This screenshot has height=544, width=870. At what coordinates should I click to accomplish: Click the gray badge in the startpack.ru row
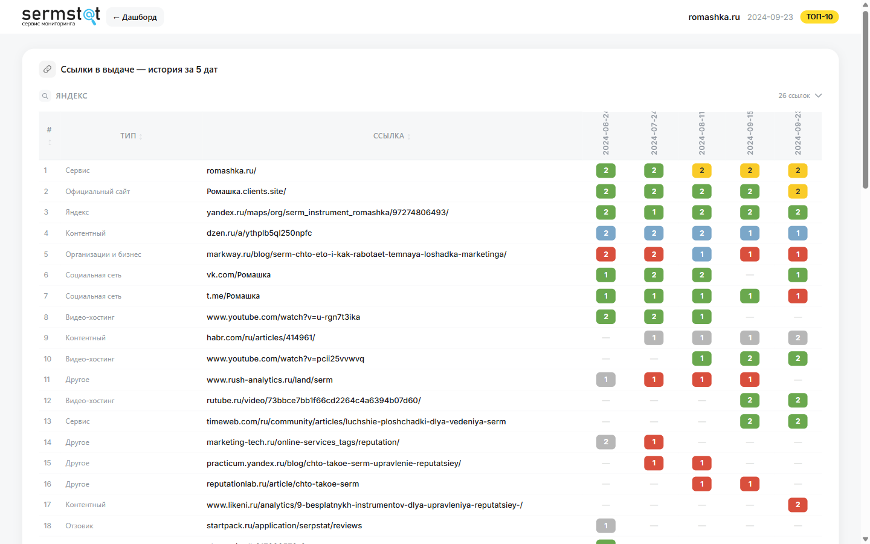[606, 526]
